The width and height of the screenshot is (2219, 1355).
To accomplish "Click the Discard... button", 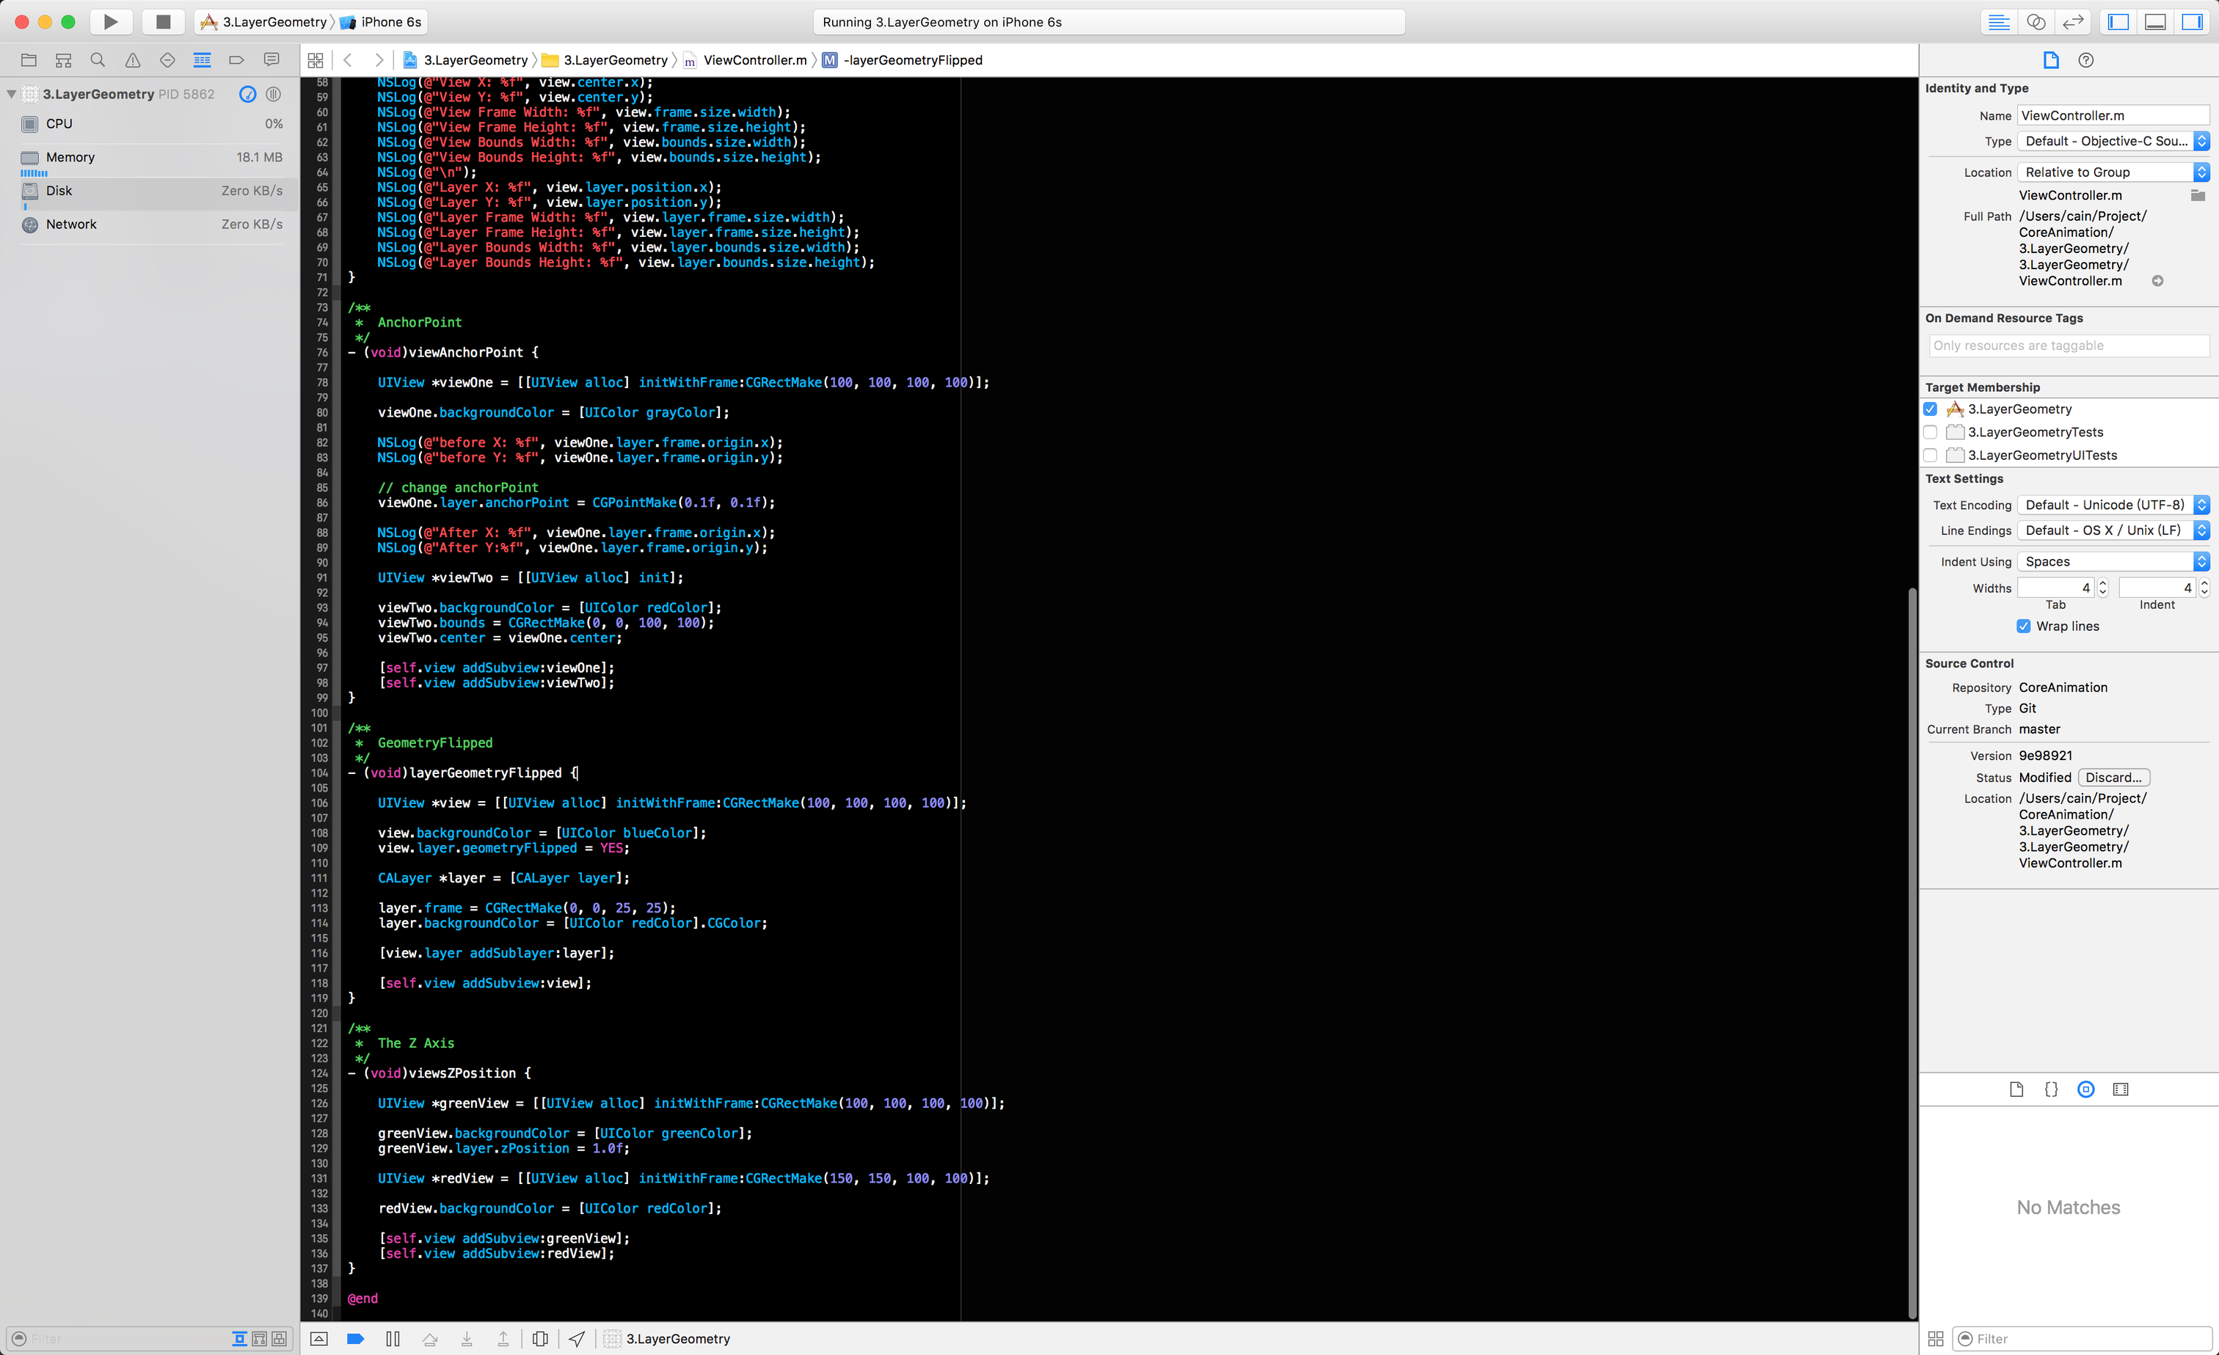I will pyautogui.click(x=2113, y=777).
